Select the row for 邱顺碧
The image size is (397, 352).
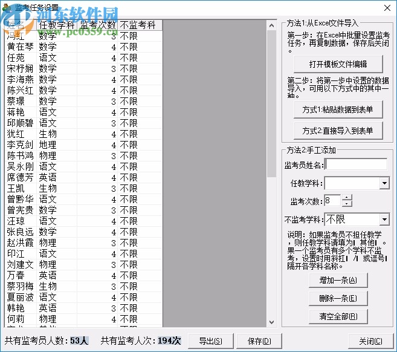pos(83,123)
